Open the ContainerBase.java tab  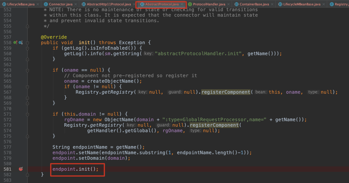(254, 4)
